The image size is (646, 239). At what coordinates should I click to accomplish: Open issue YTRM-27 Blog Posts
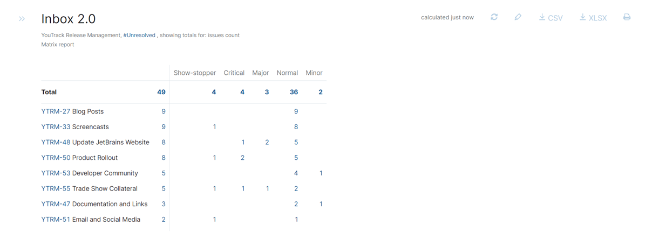point(56,111)
